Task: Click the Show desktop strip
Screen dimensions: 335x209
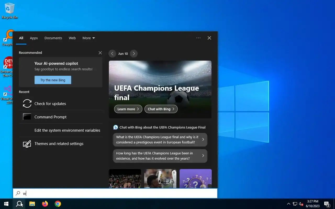Action: tap(334, 204)
